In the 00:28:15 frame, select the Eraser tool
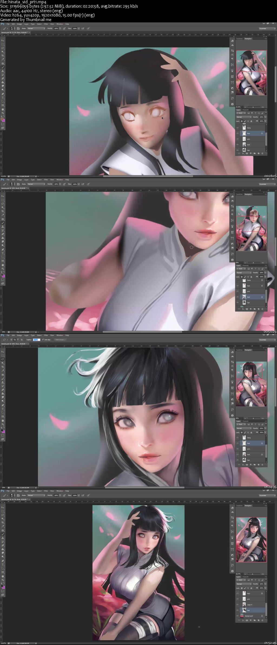Viewport: 277px width, 645px height. (3, 79)
